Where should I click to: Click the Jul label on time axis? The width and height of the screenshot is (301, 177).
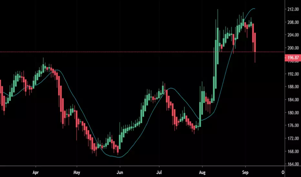point(159,172)
